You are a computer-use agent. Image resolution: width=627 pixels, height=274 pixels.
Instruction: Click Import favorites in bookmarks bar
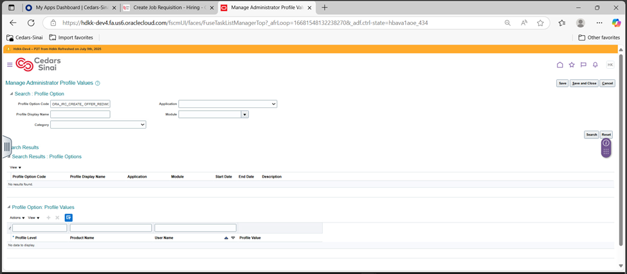[71, 37]
